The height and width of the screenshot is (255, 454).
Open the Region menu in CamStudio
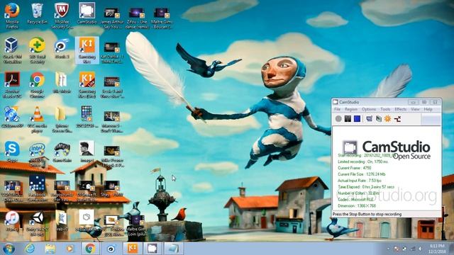351,109
